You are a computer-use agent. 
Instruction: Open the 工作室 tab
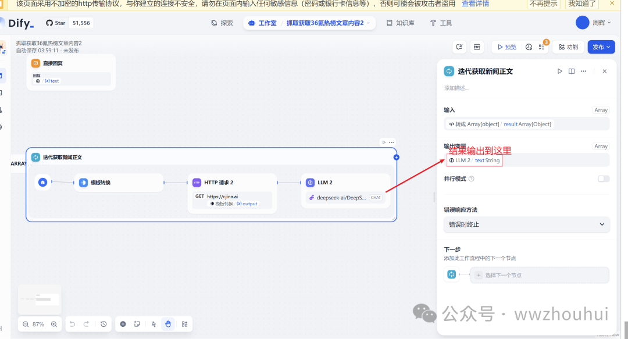(x=262, y=23)
